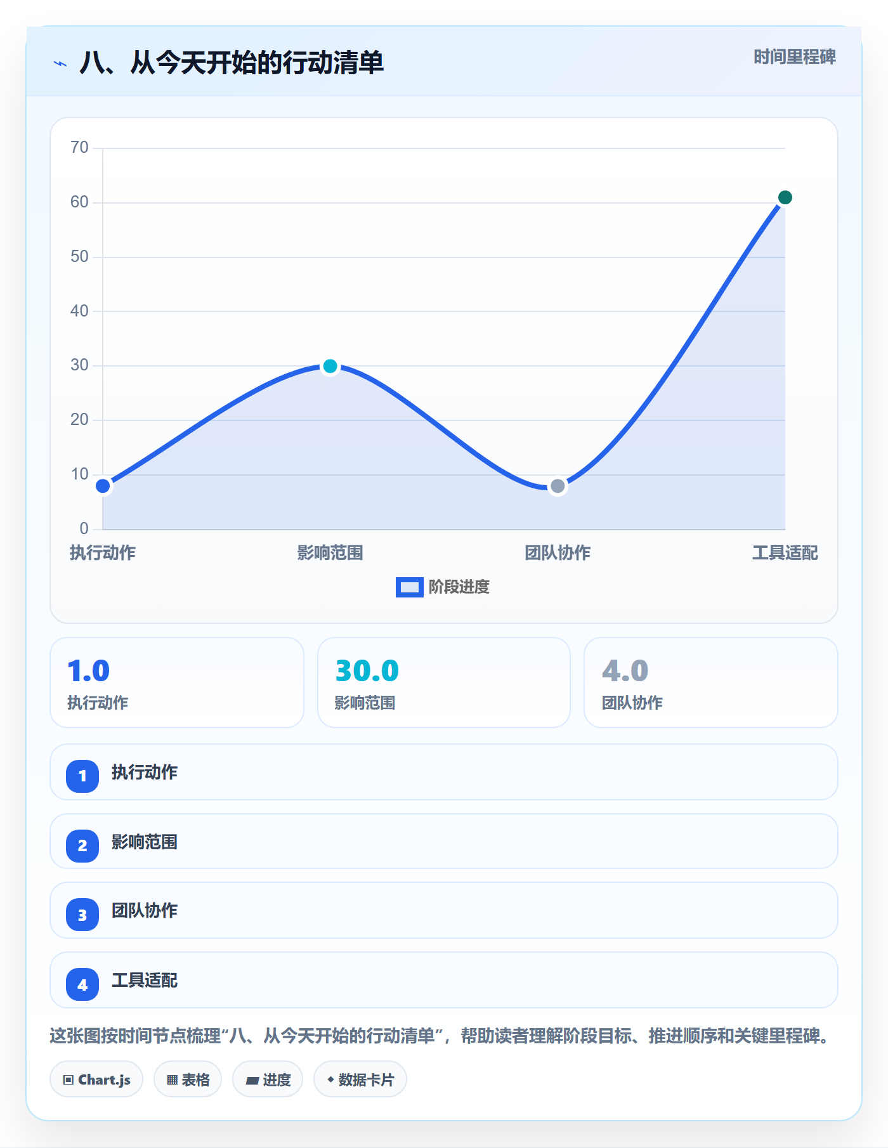Click the 工具适配 x-axis label

coord(785,553)
